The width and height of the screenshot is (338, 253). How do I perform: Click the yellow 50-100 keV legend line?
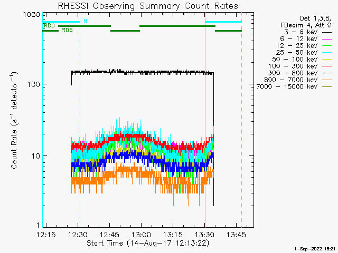(327, 60)
